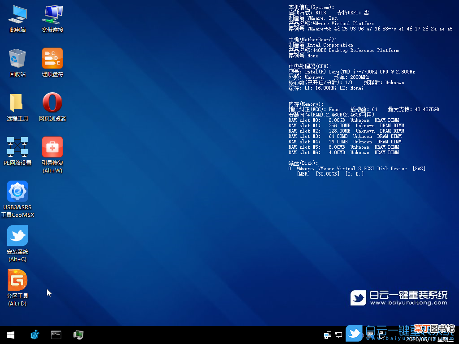Select the 分区工具 DiskGenius icon

pos(17,288)
